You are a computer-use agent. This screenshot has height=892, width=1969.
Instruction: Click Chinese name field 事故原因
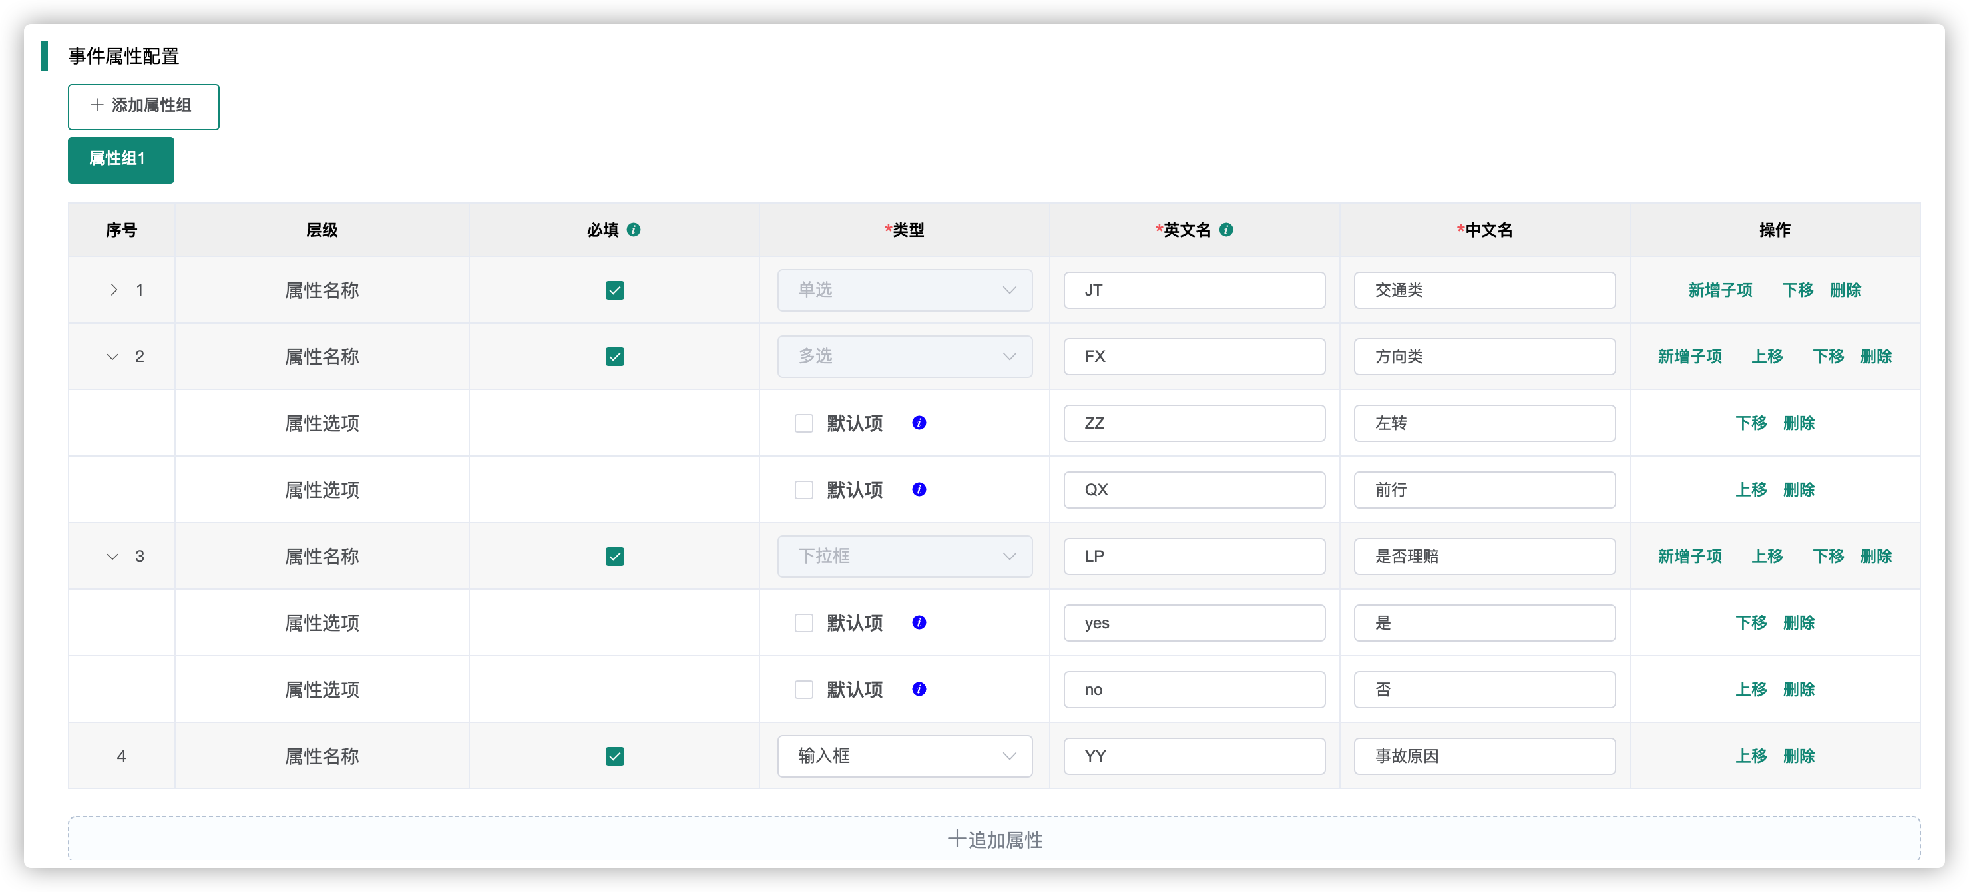pyautogui.click(x=1484, y=755)
